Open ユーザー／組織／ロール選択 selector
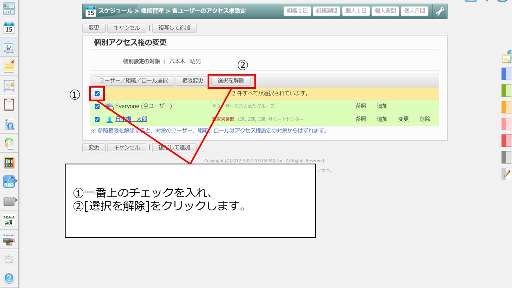This screenshot has width=512, height=288. [x=134, y=81]
